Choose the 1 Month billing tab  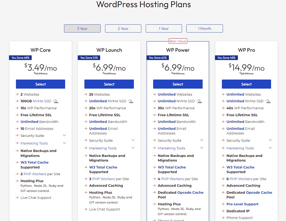204,29
